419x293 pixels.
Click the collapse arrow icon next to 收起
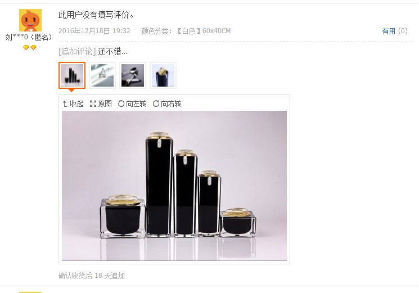[x=65, y=103]
